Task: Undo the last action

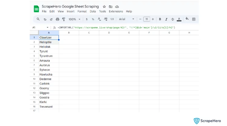Action: pos(45,19)
